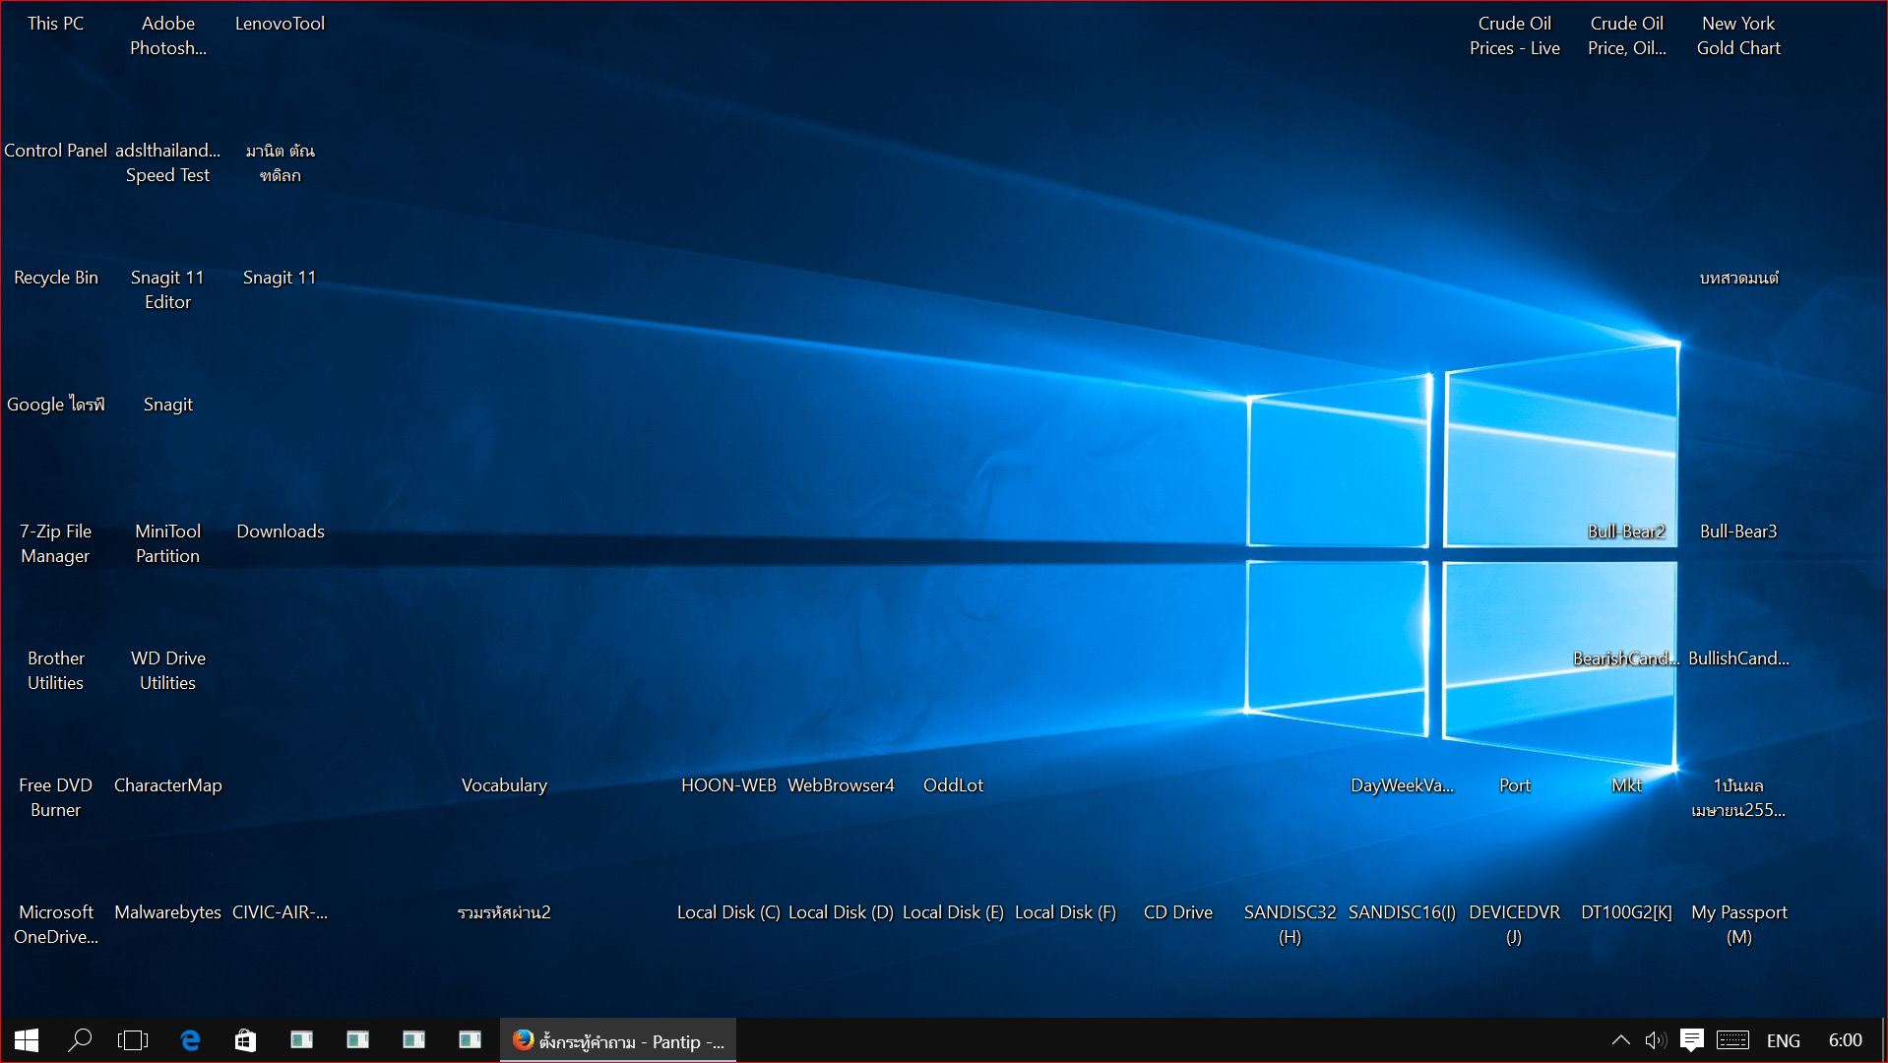This screenshot has height=1063, width=1888.
Task: Select Control Panel on the desktop
Action: coord(56,151)
